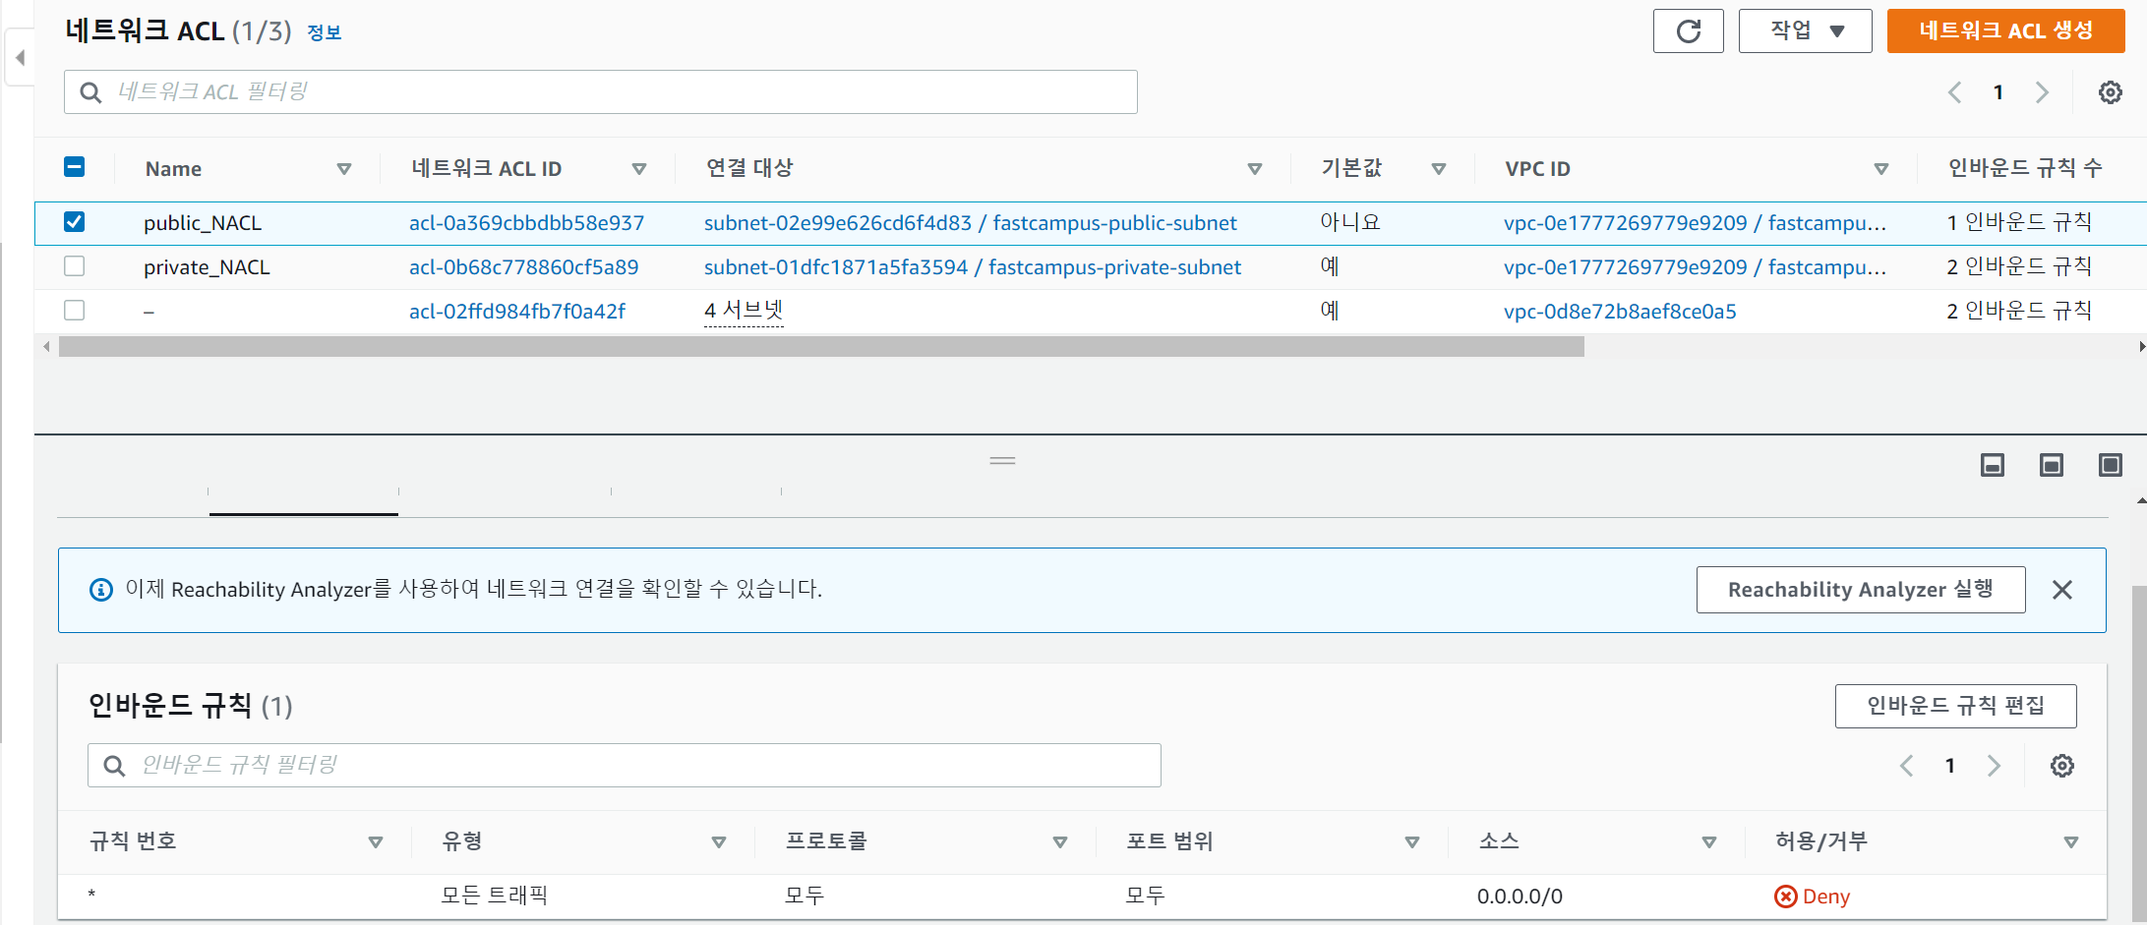Go to next page of inbound rules

coord(1994,766)
